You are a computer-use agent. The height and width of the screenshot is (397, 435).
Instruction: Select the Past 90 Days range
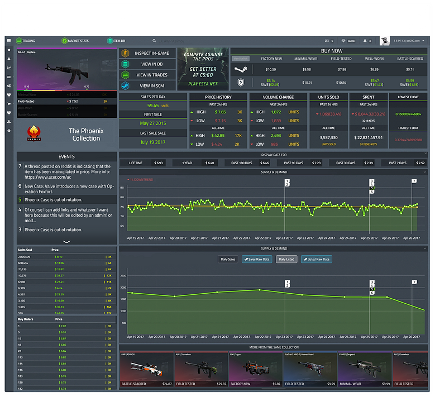point(300,163)
